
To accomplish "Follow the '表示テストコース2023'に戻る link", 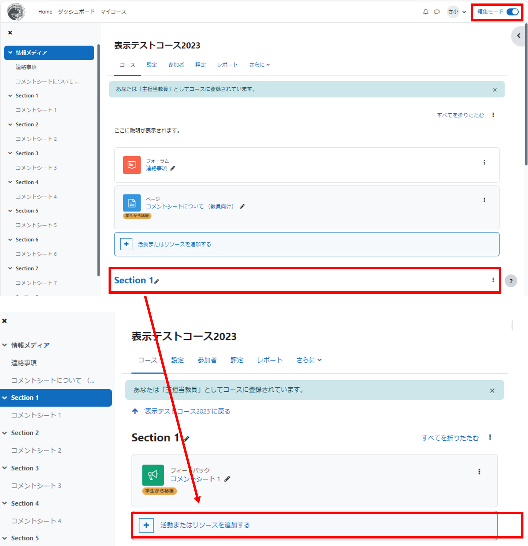I will [x=187, y=411].
